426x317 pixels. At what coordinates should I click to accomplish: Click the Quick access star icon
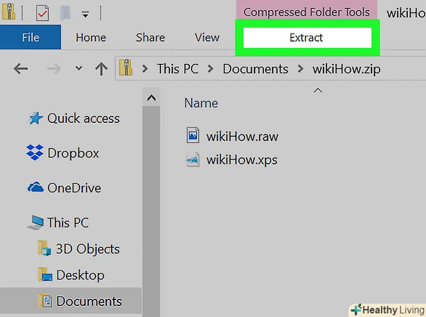36,118
